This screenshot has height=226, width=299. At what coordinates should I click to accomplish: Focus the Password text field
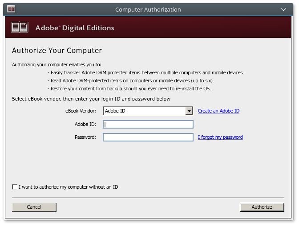coord(148,137)
